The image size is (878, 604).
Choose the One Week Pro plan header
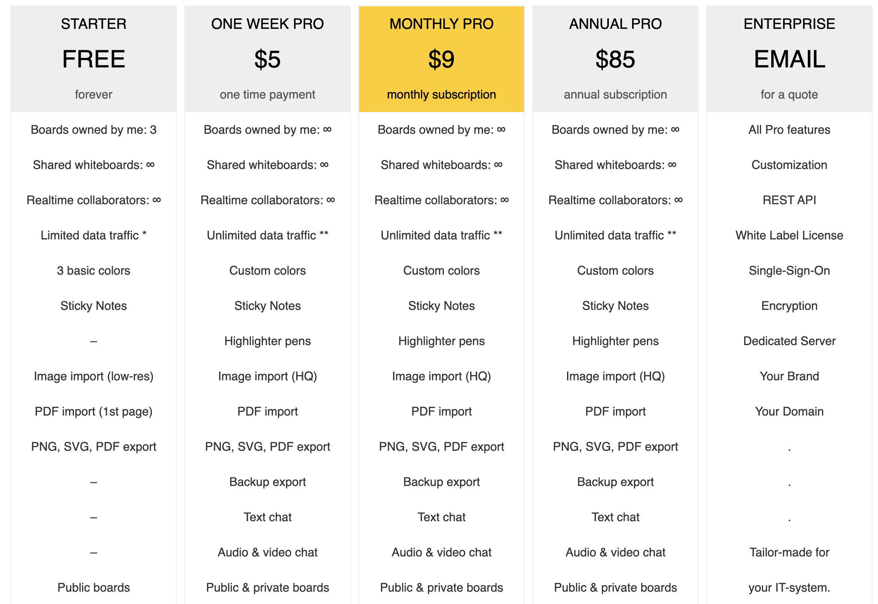[x=268, y=24]
